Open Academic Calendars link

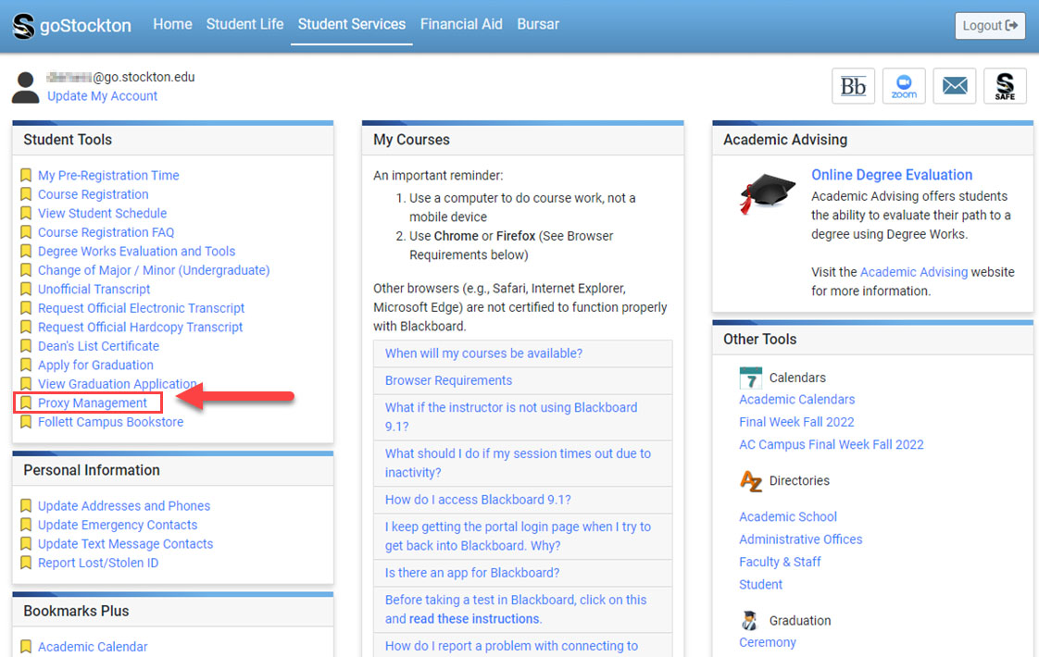point(797,400)
